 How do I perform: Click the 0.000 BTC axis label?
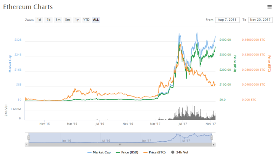pyautogui.click(x=249, y=100)
